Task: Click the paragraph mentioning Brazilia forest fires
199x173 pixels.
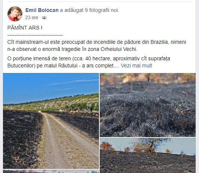Action: pyautogui.click(x=97, y=46)
